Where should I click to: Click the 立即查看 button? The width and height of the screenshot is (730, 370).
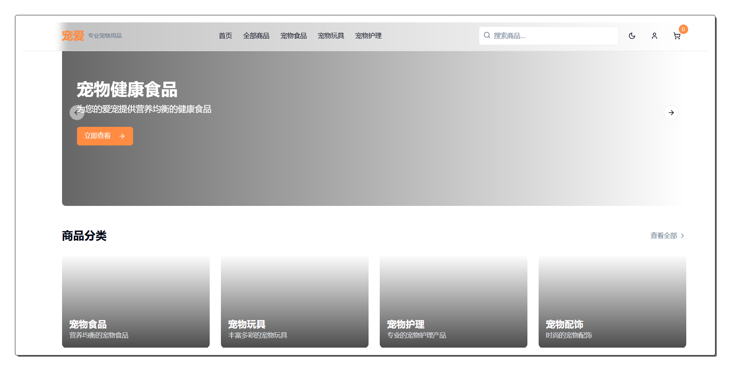click(105, 136)
